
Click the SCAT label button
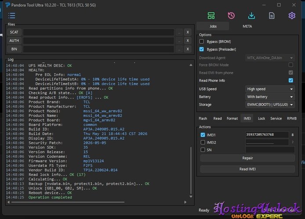[x=14, y=32]
